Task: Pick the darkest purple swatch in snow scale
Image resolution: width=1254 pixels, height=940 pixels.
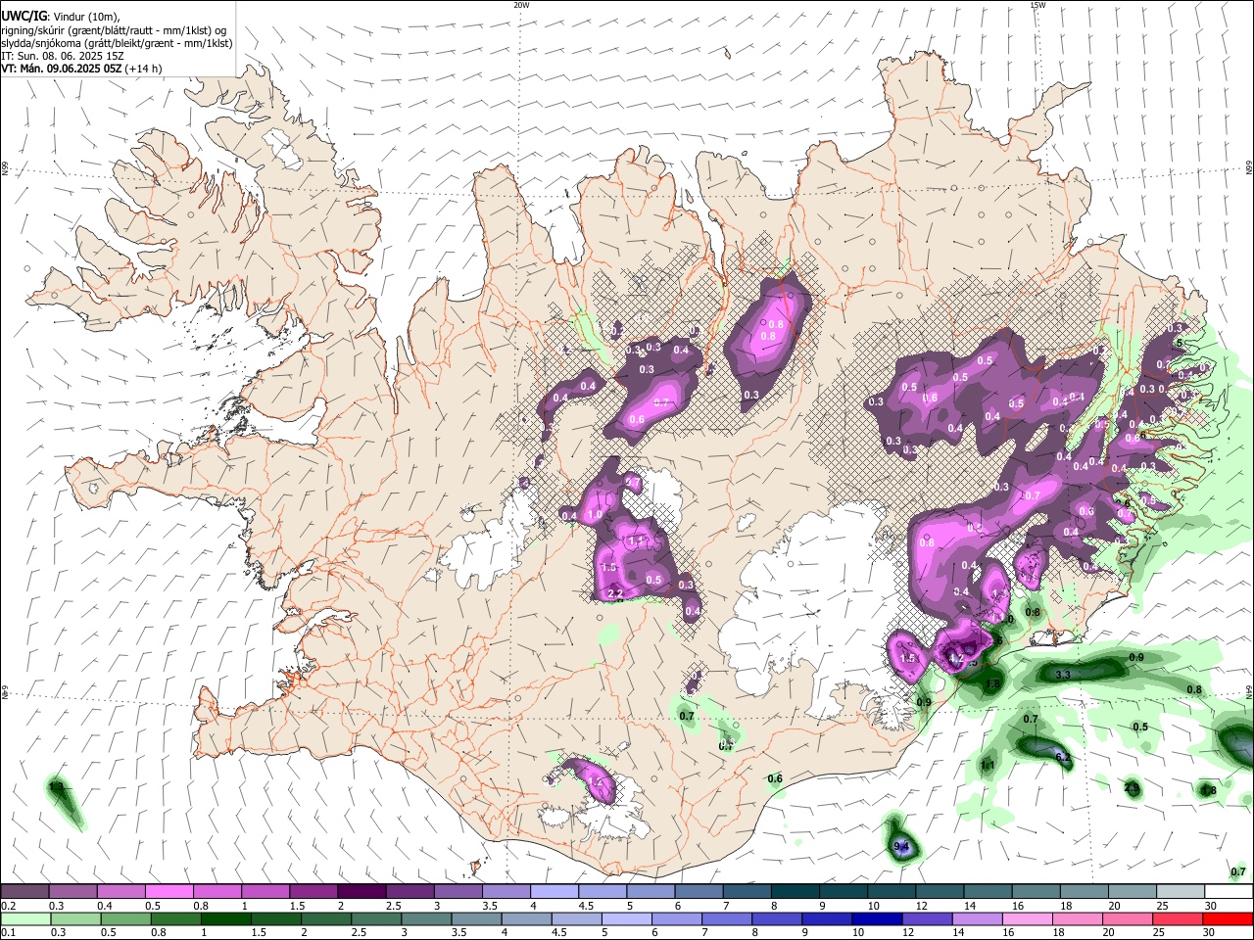Action: pyautogui.click(x=362, y=892)
